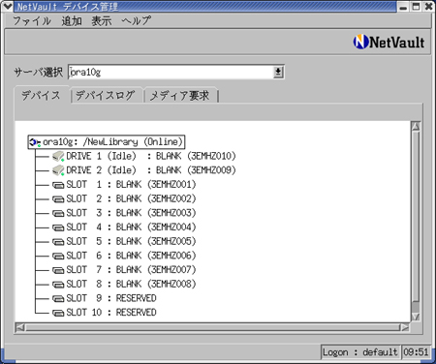
Task: Open the window menu arrow in title bar
Action: (7, 6)
